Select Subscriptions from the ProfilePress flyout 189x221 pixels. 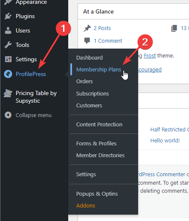tap(92, 93)
